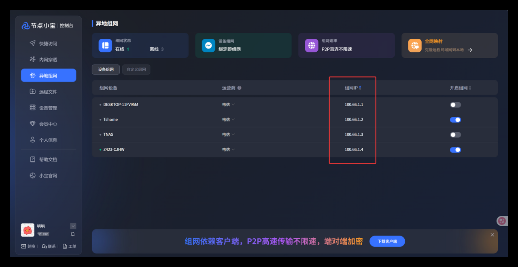Click the 下载客户端 button

point(387,242)
